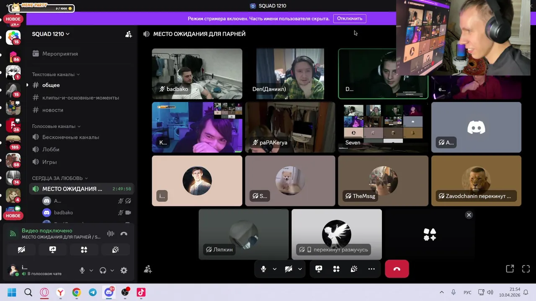536x301 pixels.
Task: Click the lower НОВОЕ unread indicator
Action: click(13, 216)
